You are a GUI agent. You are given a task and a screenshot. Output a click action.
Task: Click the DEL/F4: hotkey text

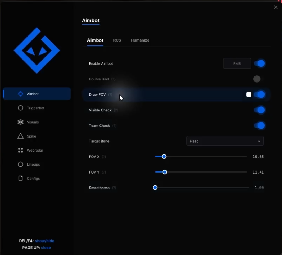click(26, 241)
